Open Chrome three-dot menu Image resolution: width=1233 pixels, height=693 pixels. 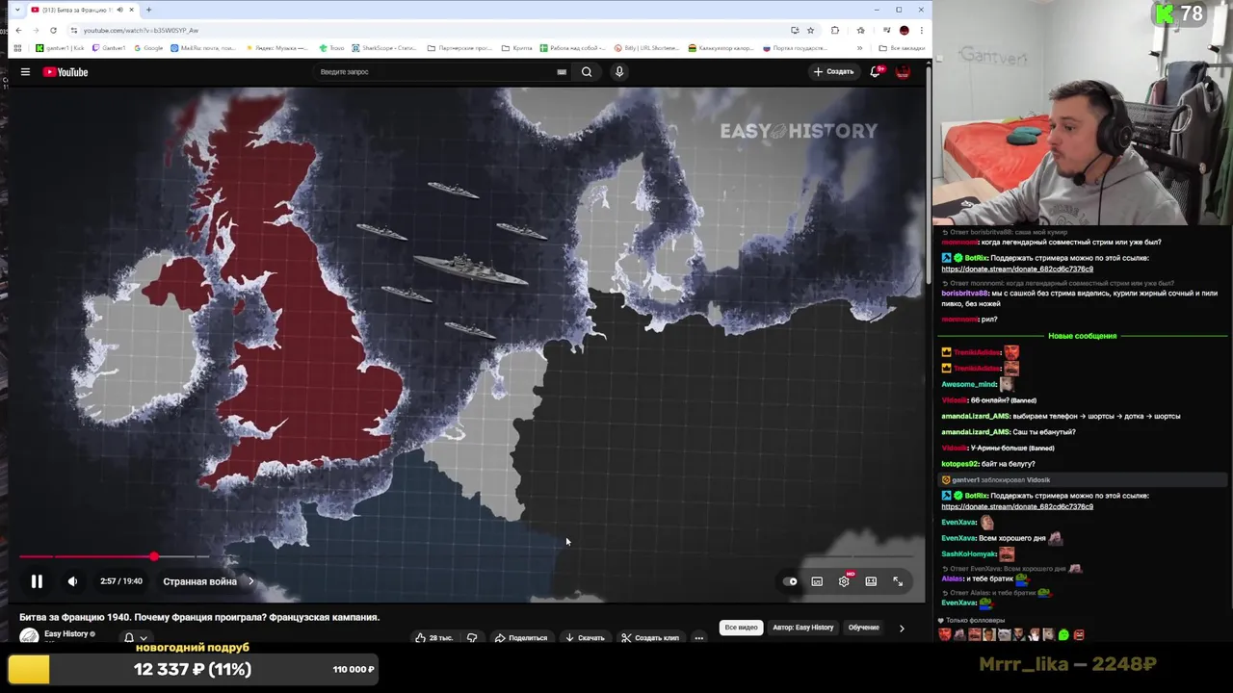click(921, 30)
